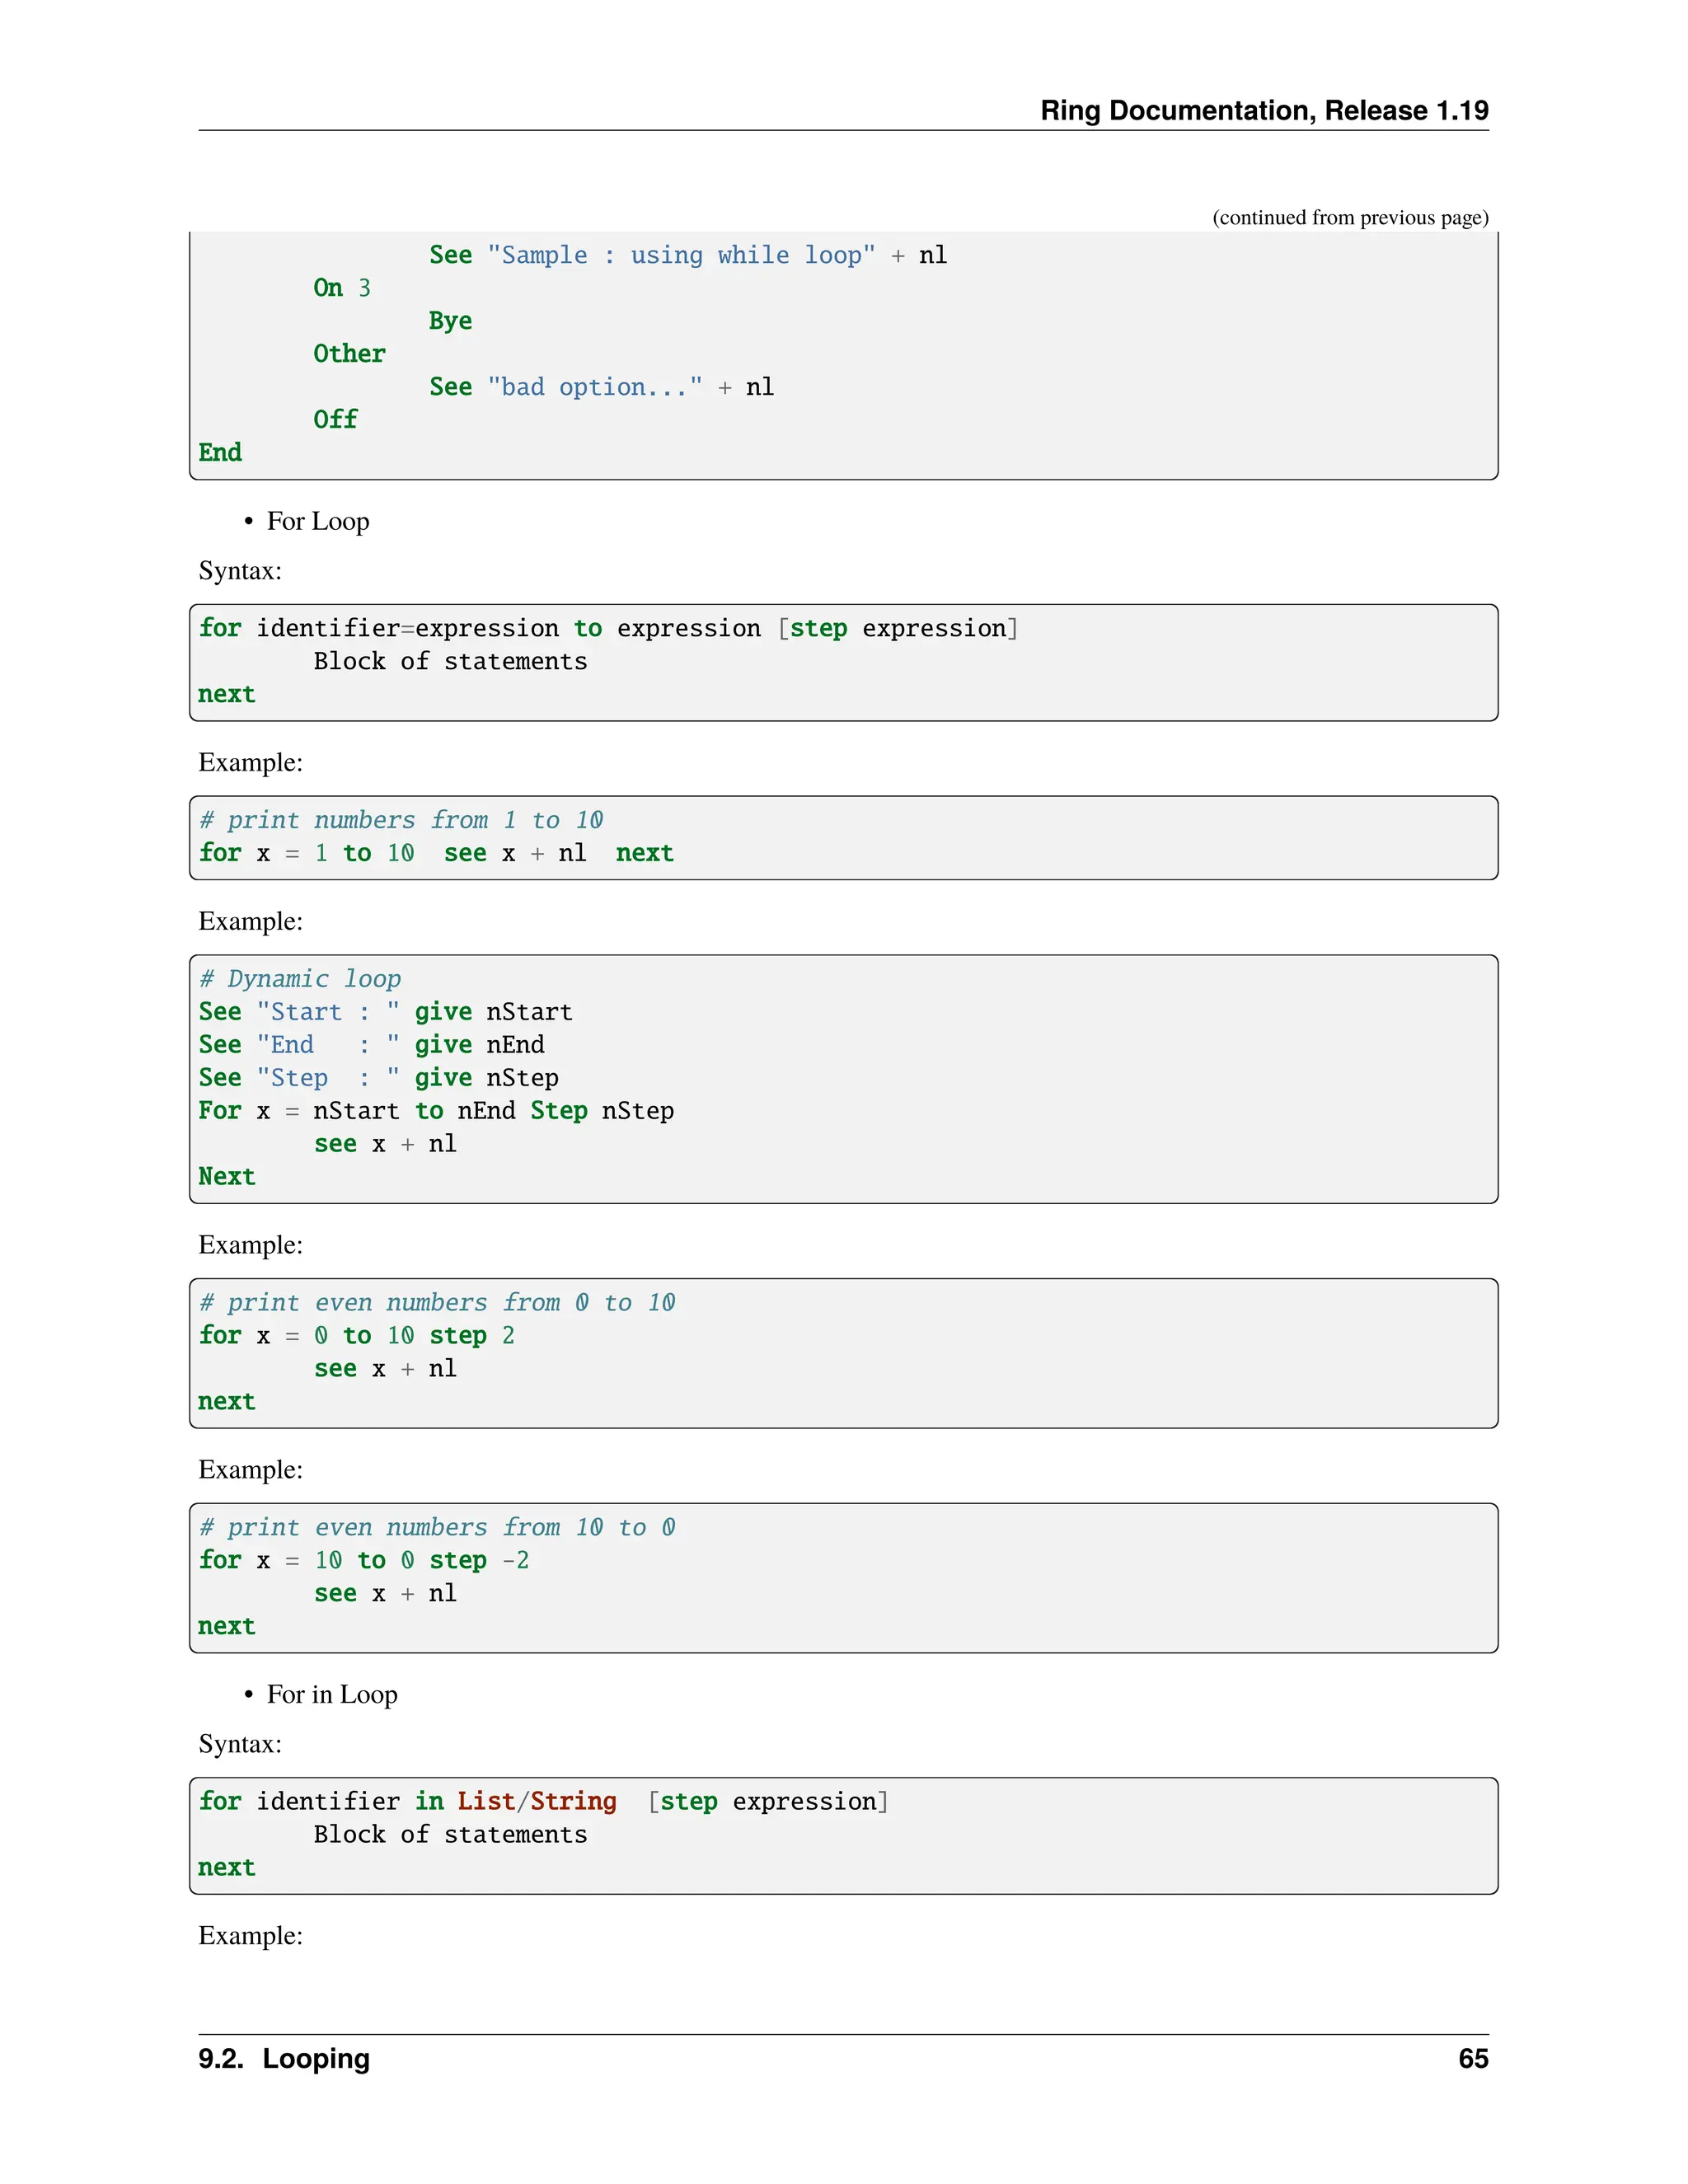
Task: Click the 'For Loop' bullet item
Action: click(318, 521)
